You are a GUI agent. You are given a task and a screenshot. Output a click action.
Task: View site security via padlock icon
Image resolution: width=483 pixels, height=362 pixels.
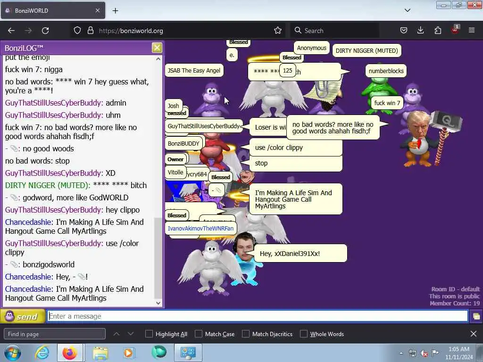pos(90,31)
